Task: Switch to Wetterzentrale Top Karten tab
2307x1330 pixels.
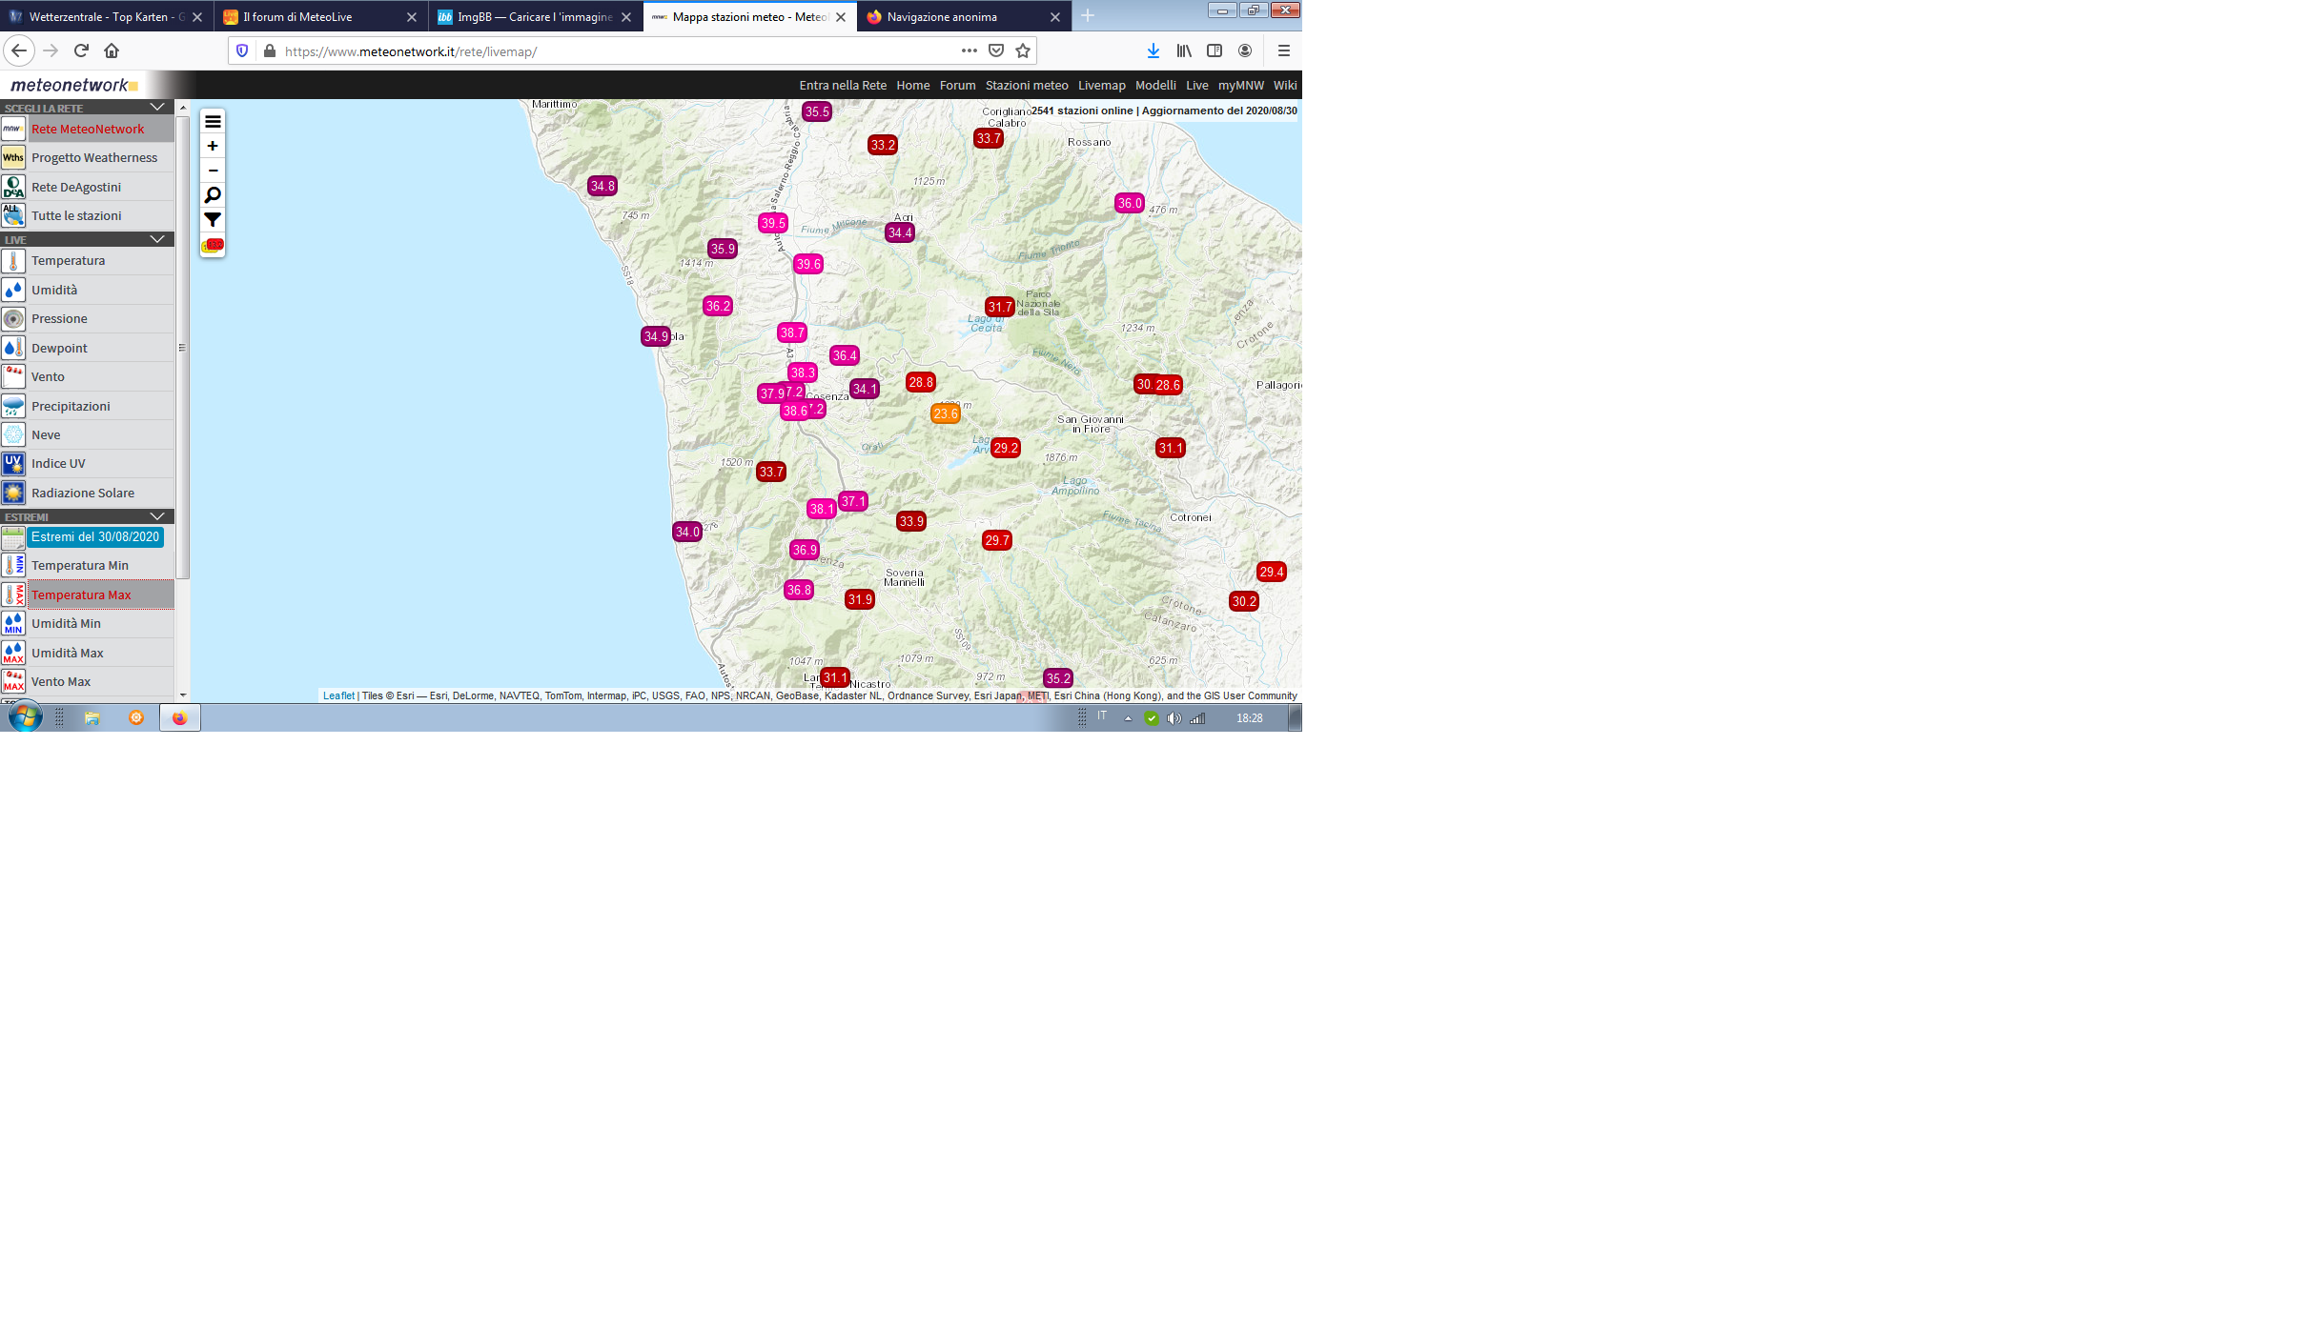Action: pyautogui.click(x=107, y=17)
